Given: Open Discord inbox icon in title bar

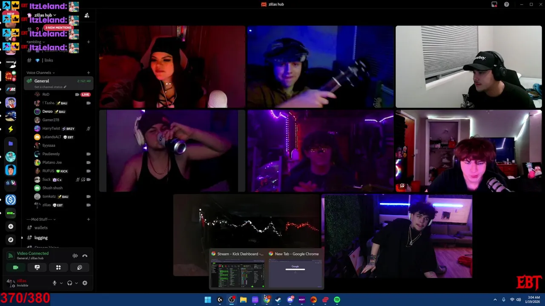Looking at the screenshot, I should tap(494, 4).
